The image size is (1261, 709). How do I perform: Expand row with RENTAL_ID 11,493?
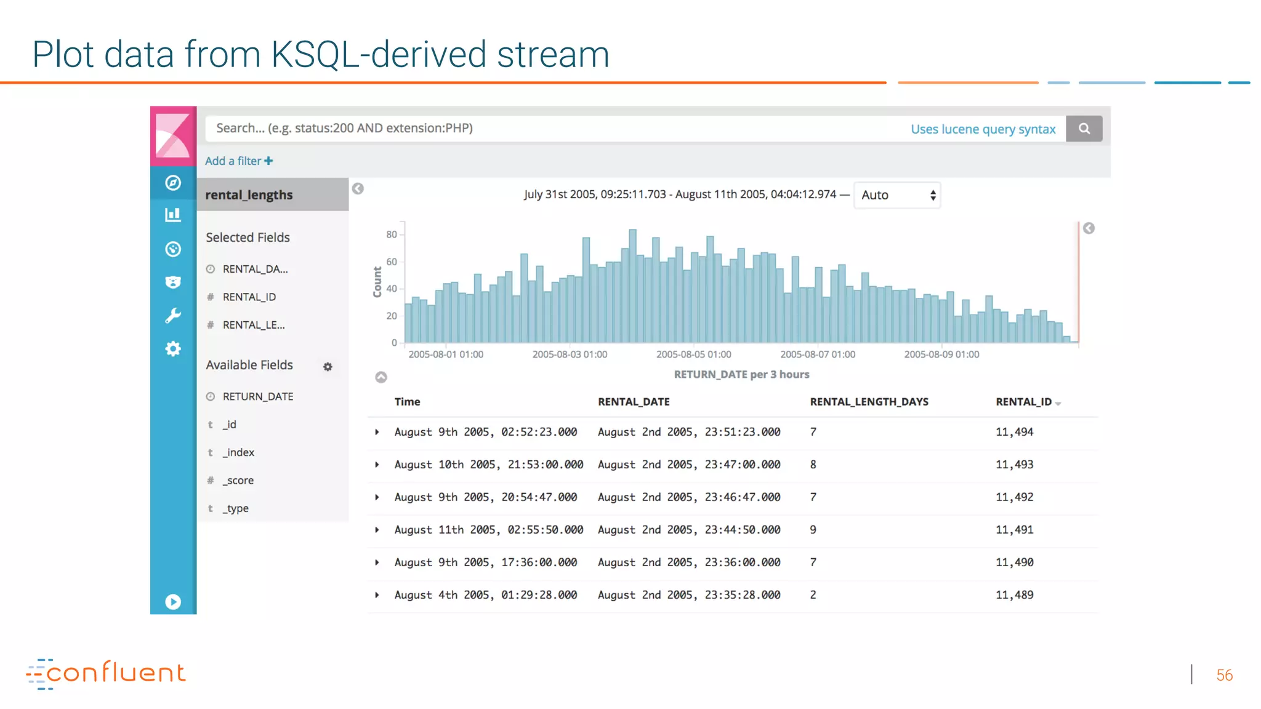[x=377, y=465]
